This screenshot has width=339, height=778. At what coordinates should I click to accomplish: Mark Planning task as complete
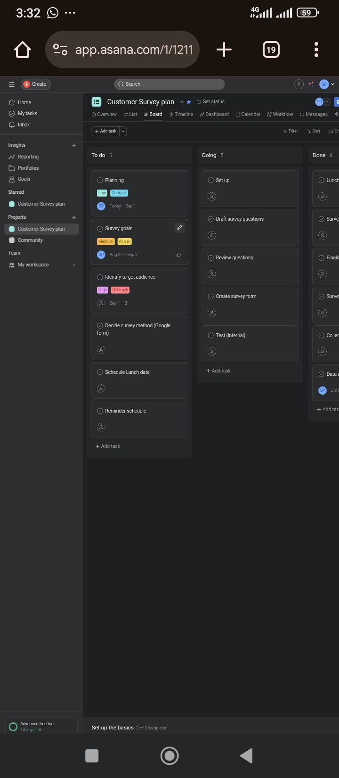point(100,180)
